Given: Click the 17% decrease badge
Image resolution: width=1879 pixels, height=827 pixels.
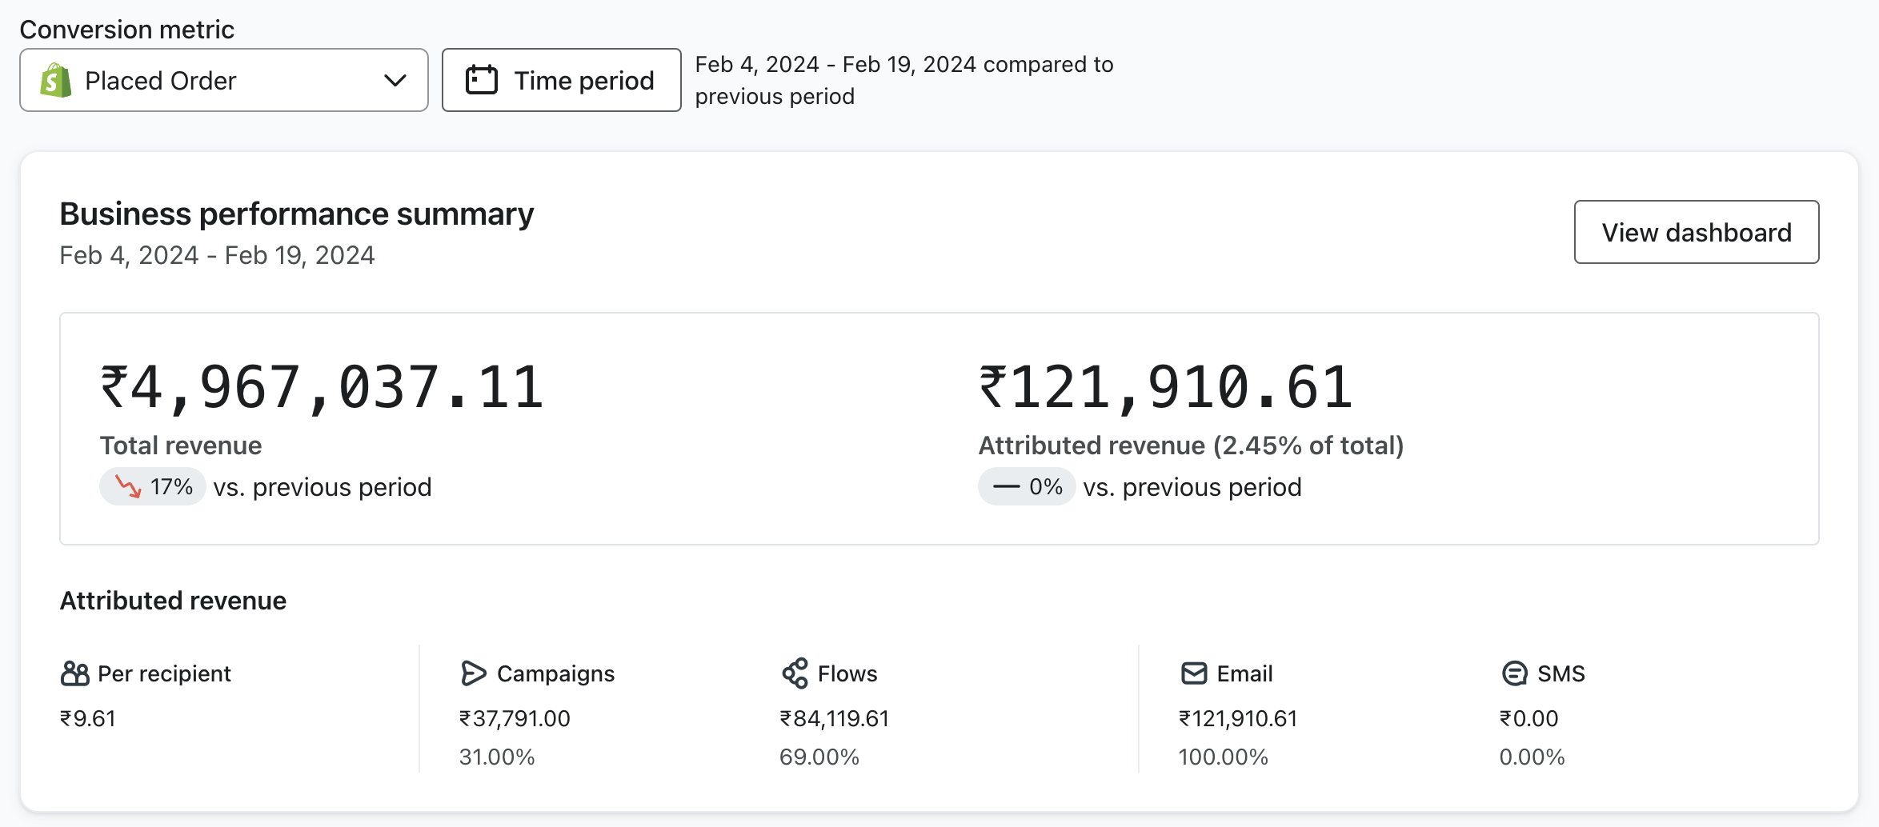Looking at the screenshot, I should [152, 486].
